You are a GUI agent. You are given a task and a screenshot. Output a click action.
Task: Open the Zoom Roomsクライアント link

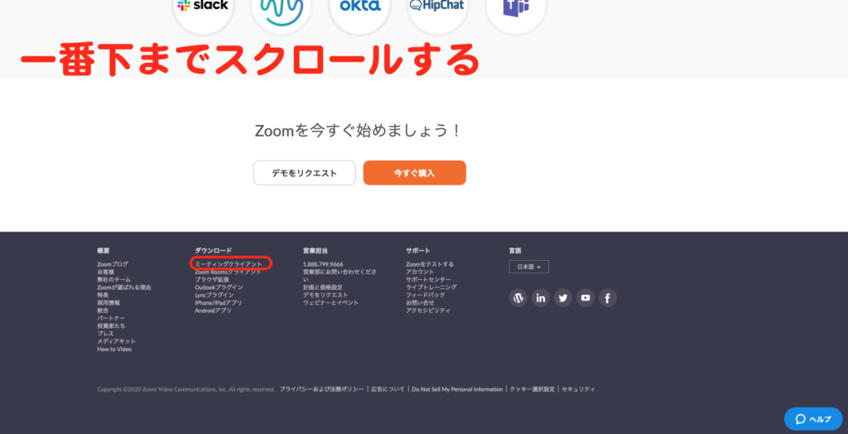tap(229, 272)
